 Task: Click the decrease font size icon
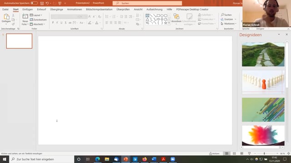[94, 17]
